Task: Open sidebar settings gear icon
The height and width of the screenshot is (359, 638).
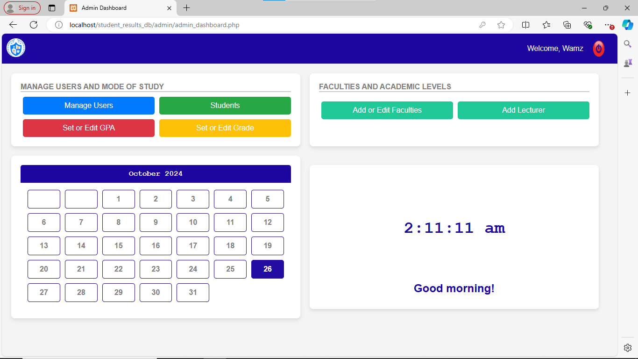Action: coord(628,347)
